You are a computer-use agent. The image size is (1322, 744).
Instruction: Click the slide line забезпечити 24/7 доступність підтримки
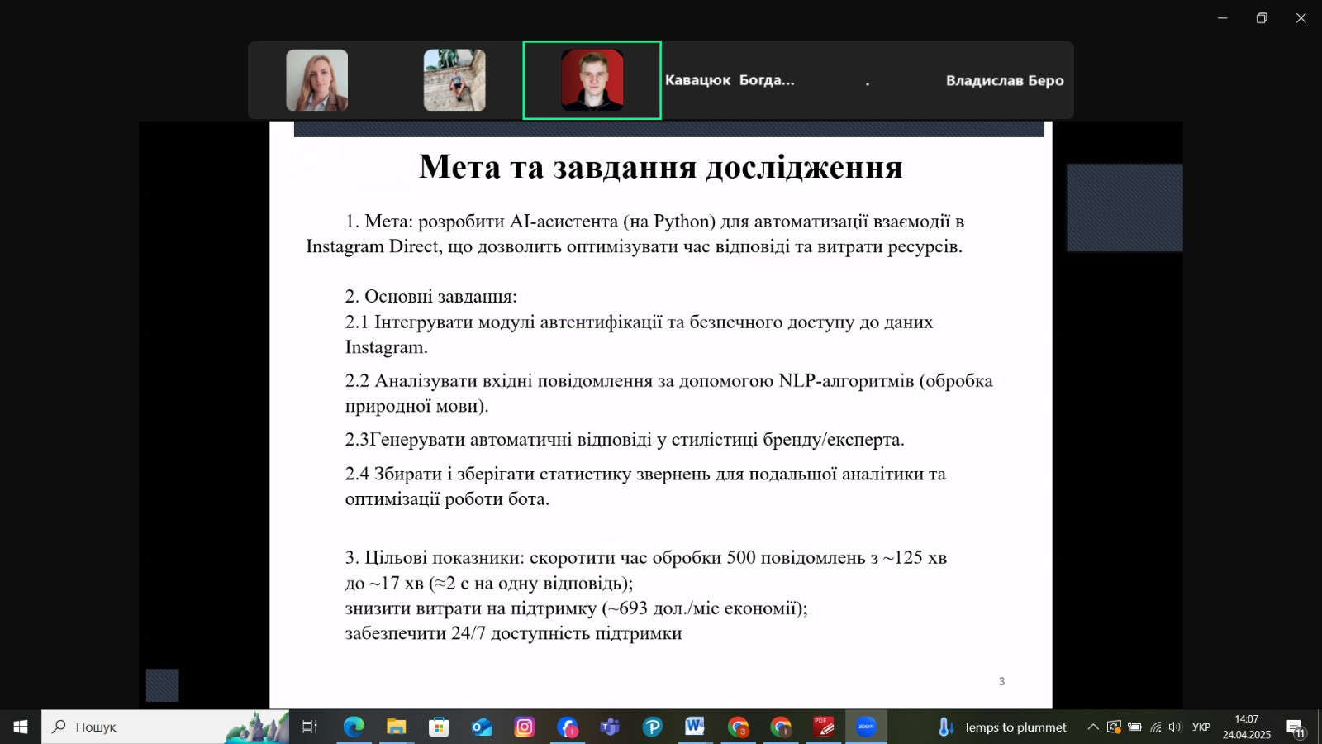(x=513, y=633)
